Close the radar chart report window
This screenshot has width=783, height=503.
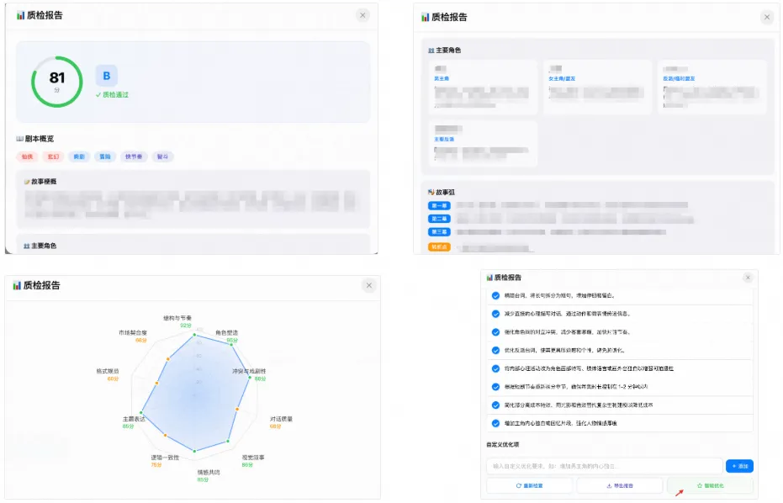pyautogui.click(x=369, y=285)
